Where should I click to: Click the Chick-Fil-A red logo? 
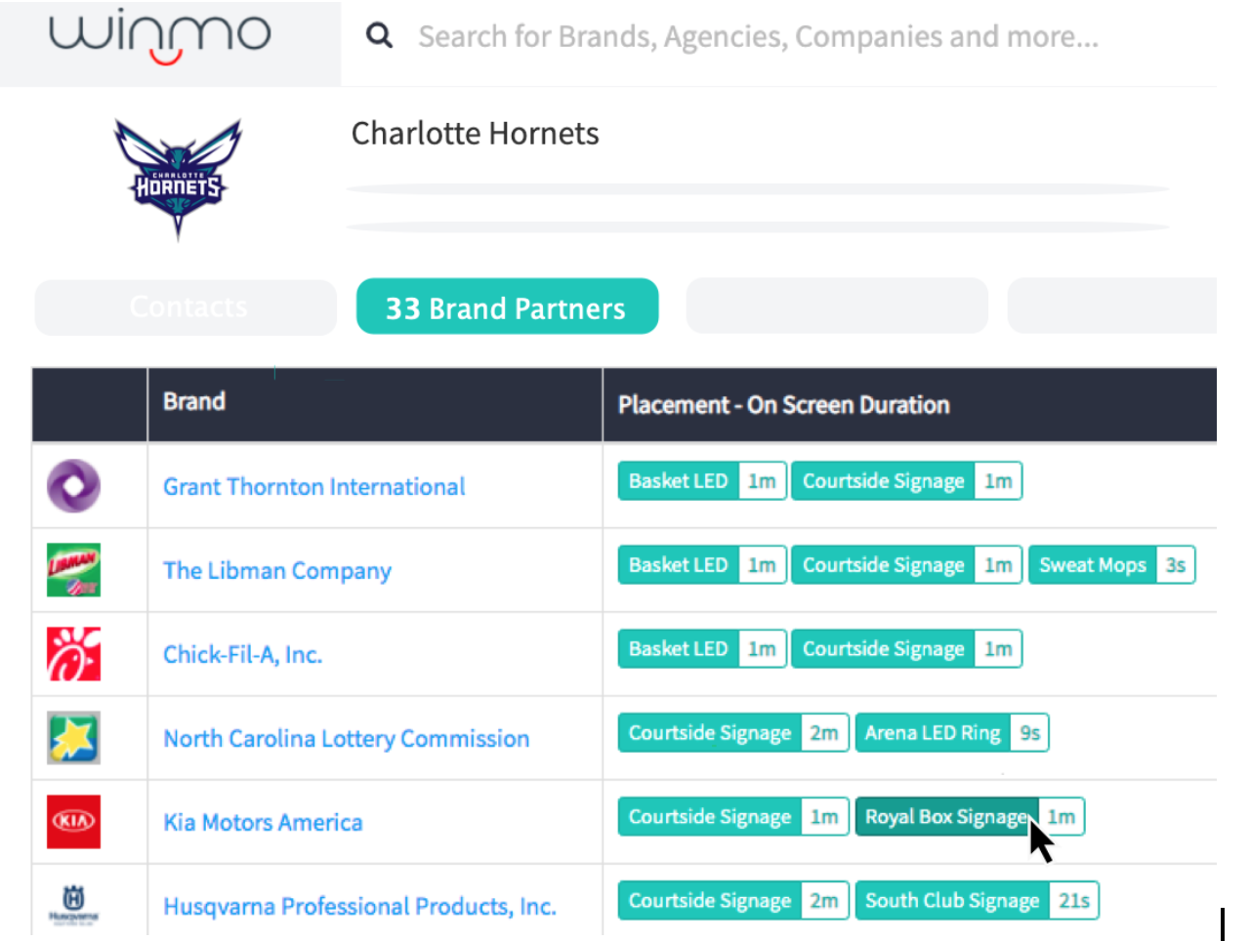(x=74, y=654)
